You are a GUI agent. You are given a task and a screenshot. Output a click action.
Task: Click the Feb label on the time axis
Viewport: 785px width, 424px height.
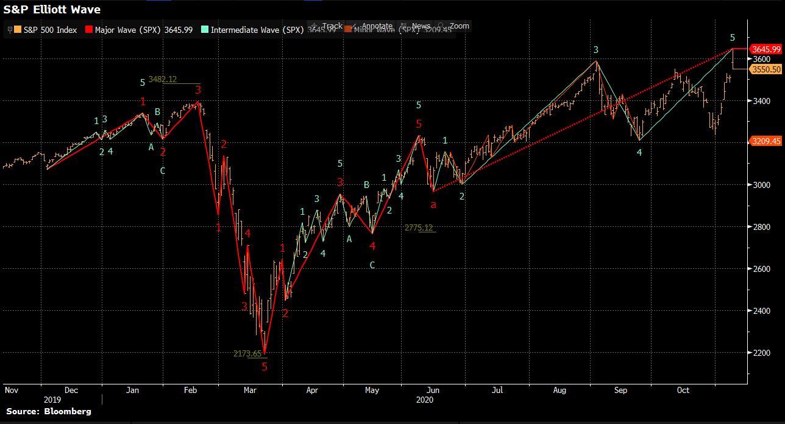click(190, 390)
